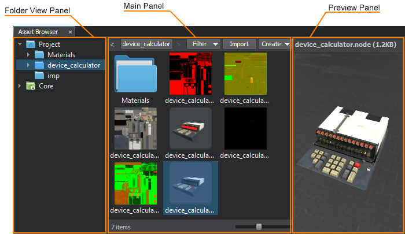Collapse the Project tree node
Image resolution: width=405 pixels, height=234 pixels.
20,44
